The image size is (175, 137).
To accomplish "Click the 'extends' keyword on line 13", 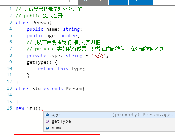I will (x=53, y=89).
